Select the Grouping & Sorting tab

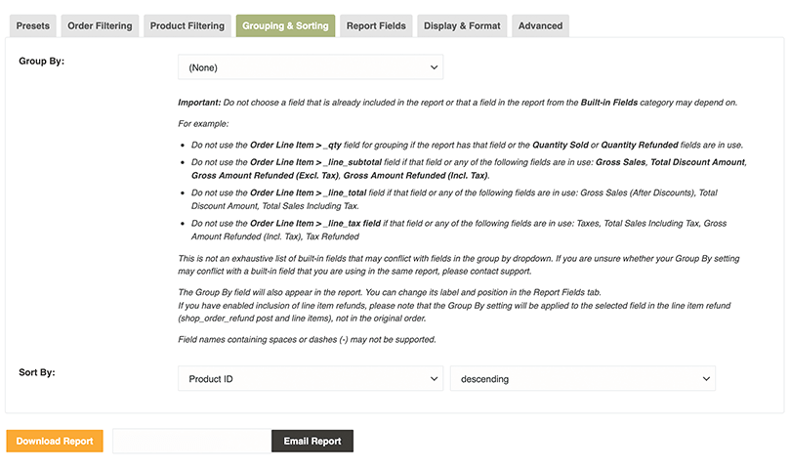pos(285,26)
